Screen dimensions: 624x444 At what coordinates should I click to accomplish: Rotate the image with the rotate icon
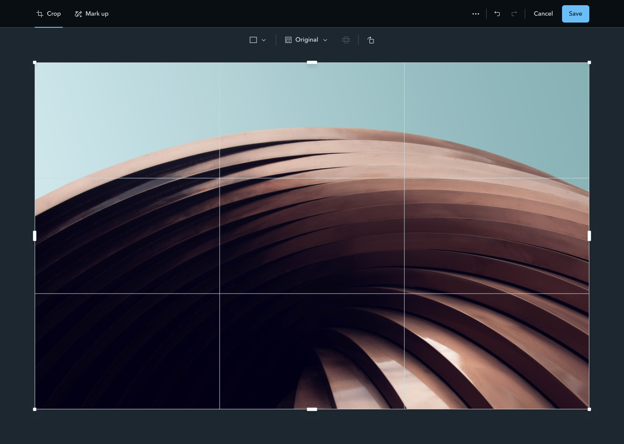pyautogui.click(x=371, y=40)
